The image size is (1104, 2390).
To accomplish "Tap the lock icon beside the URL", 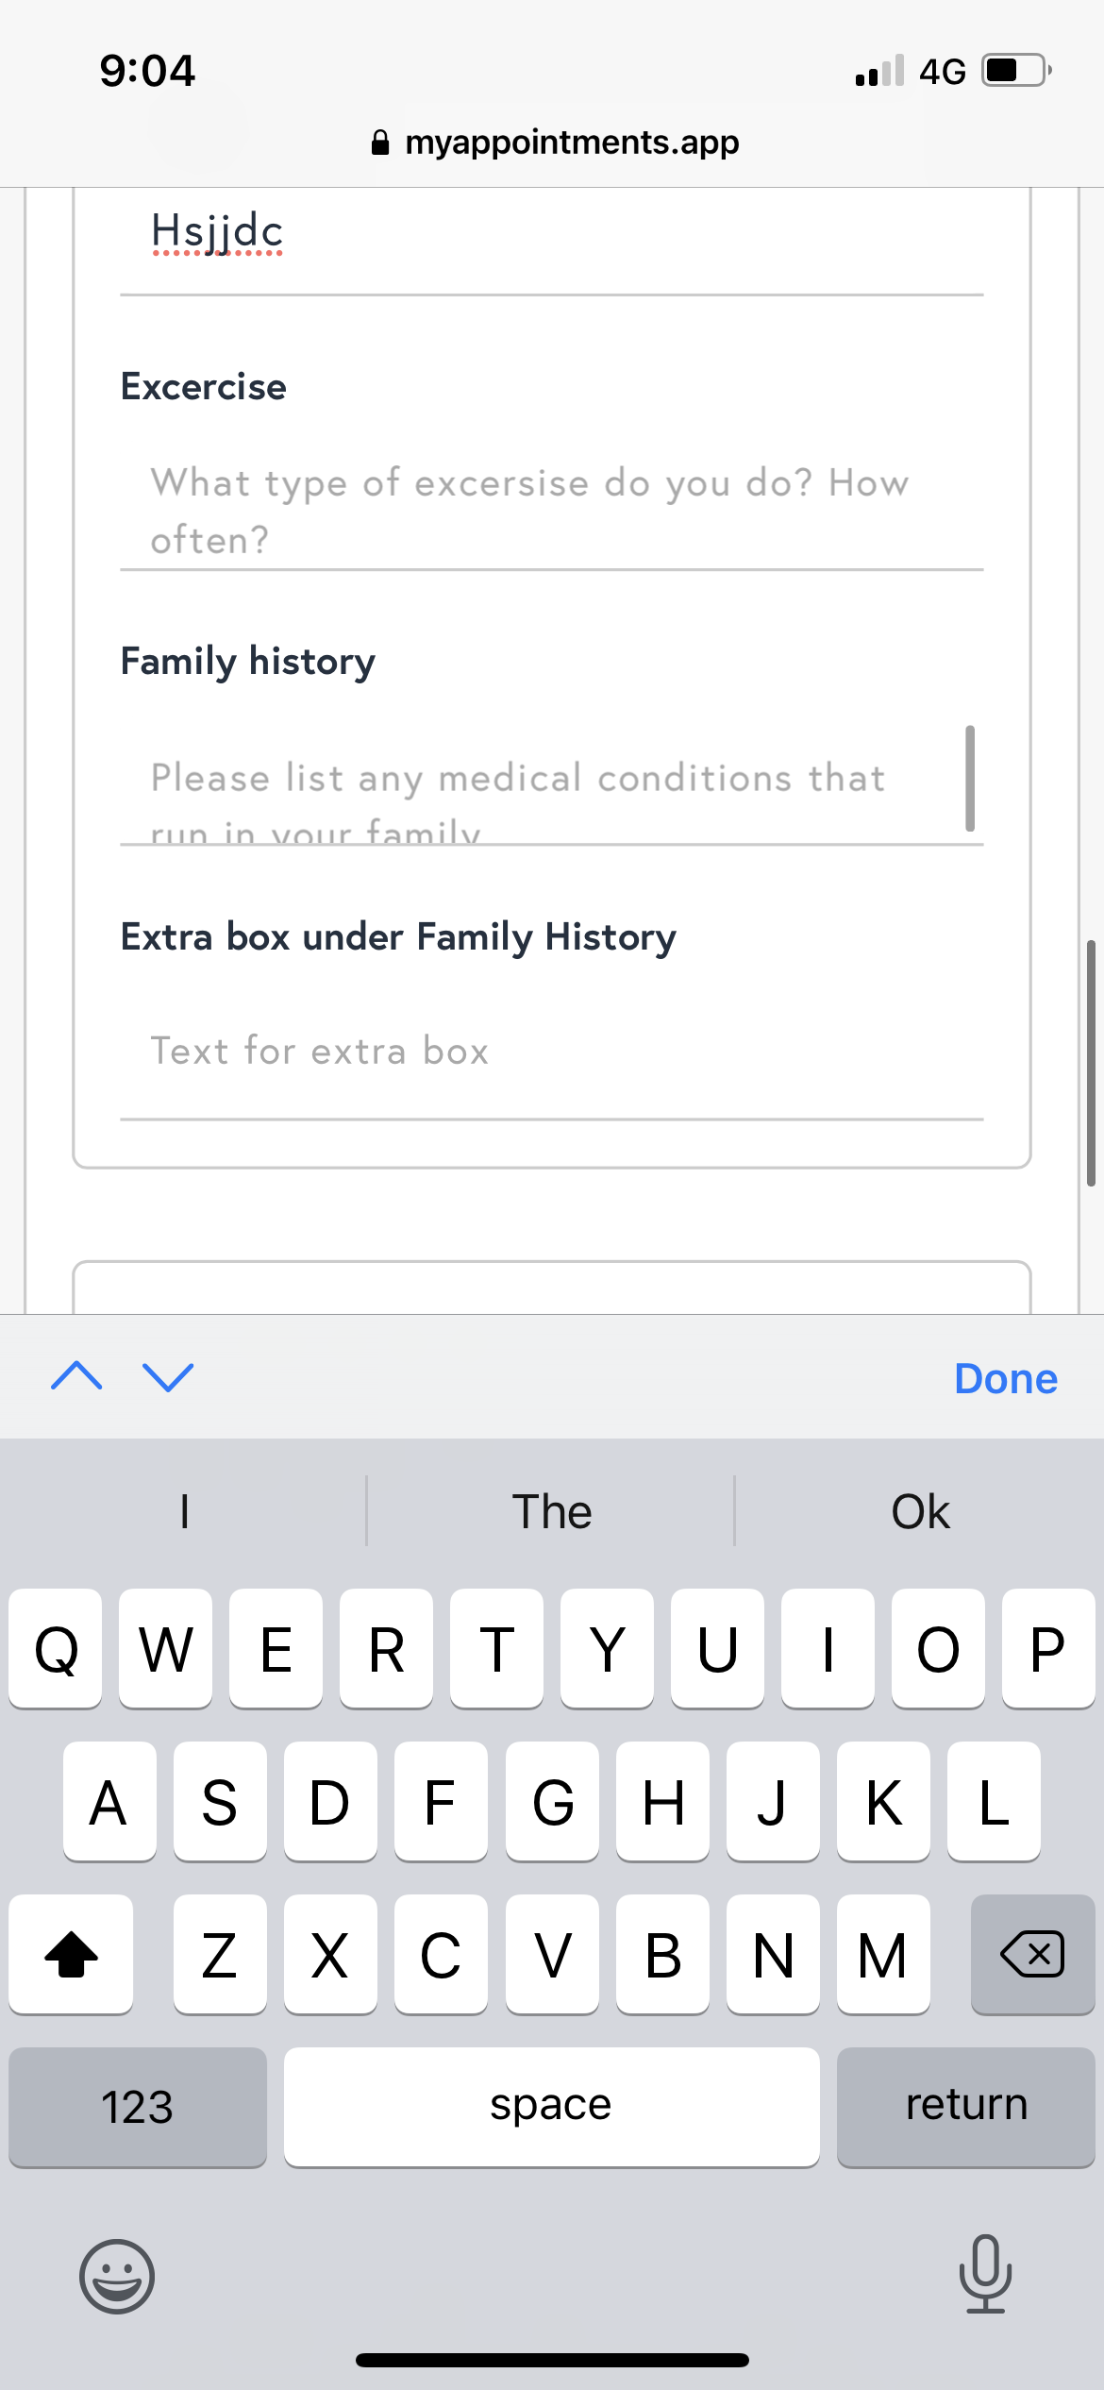I will [x=380, y=143].
